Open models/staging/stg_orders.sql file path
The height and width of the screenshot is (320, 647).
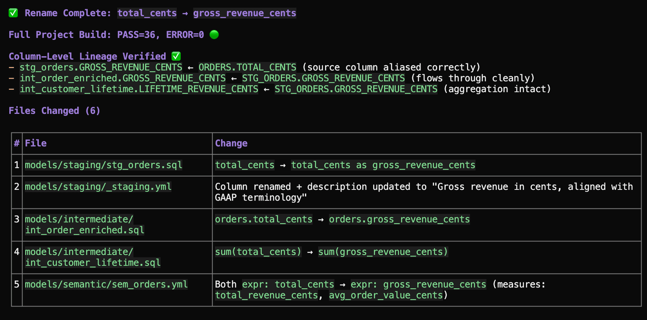[x=104, y=165]
